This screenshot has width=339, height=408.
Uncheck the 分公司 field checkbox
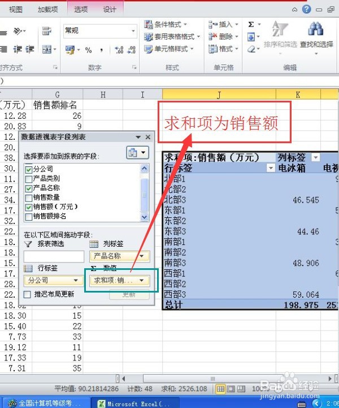pyautogui.click(x=29, y=170)
